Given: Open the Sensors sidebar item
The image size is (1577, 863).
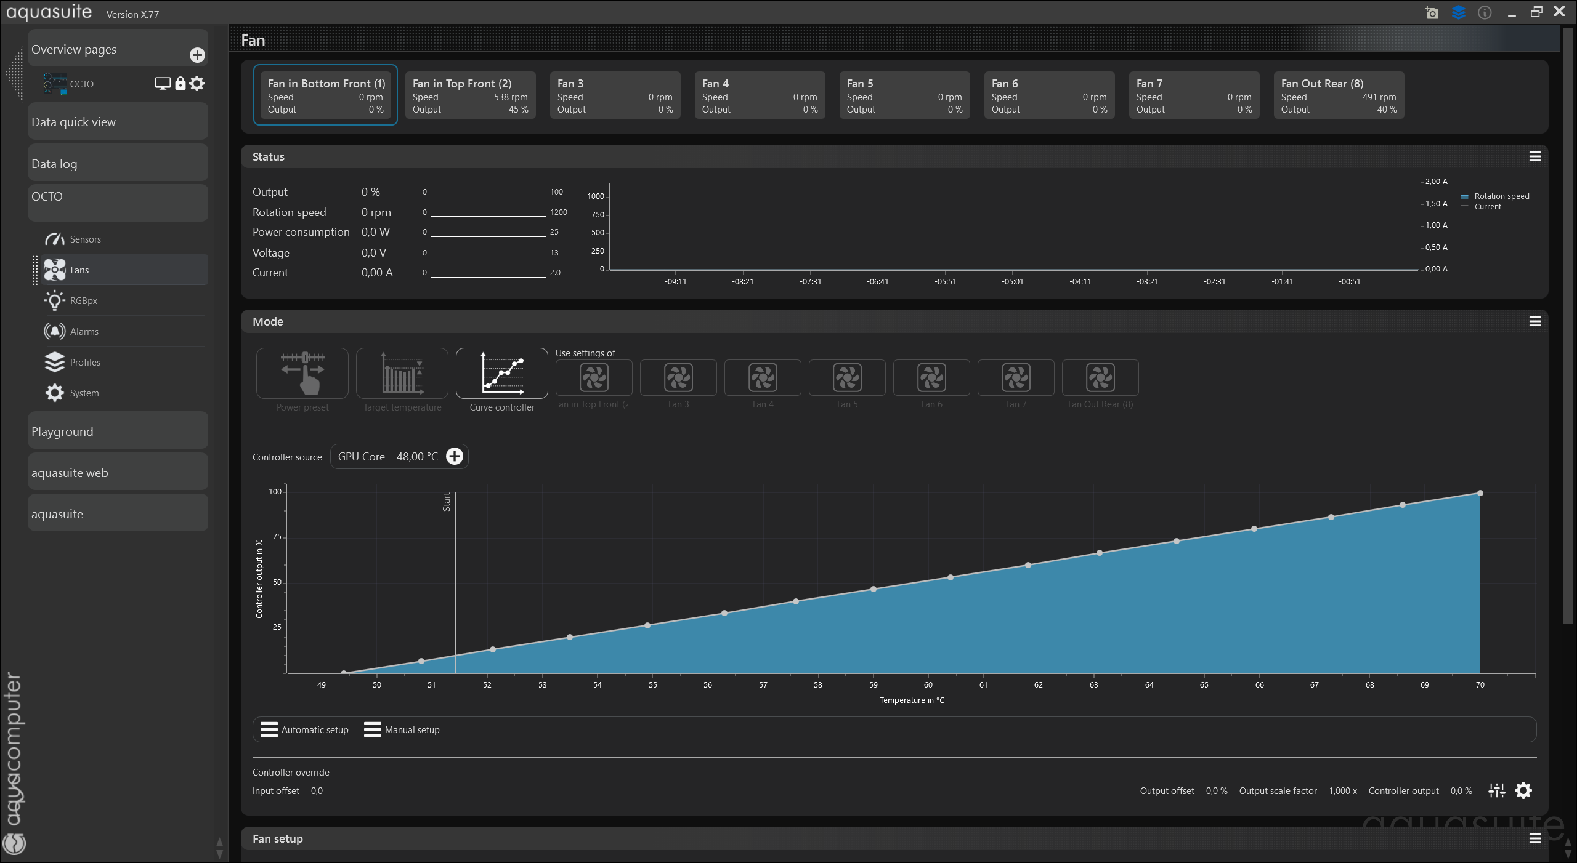Looking at the screenshot, I should click(85, 239).
